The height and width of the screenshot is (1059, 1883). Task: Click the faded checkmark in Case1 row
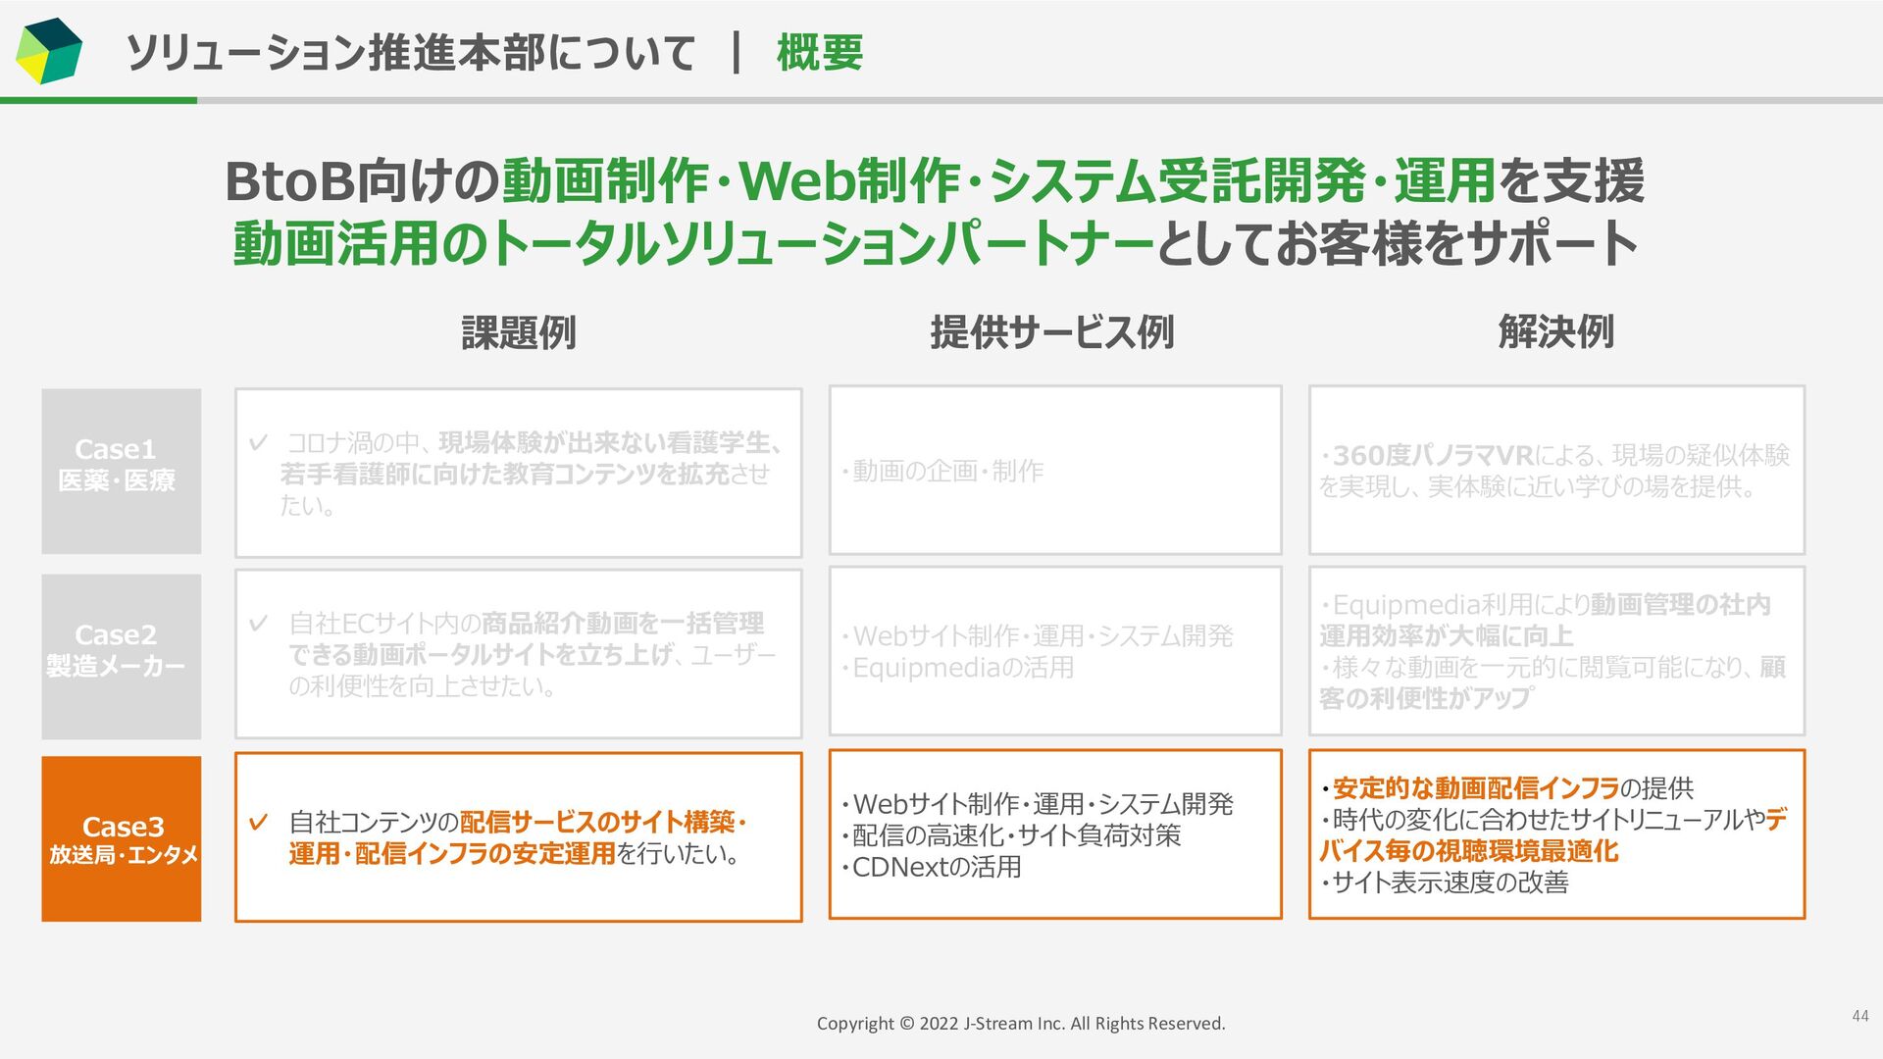(x=259, y=443)
